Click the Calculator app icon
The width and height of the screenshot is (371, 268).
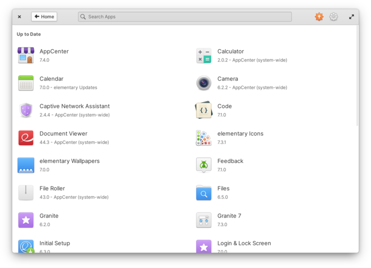(x=204, y=56)
